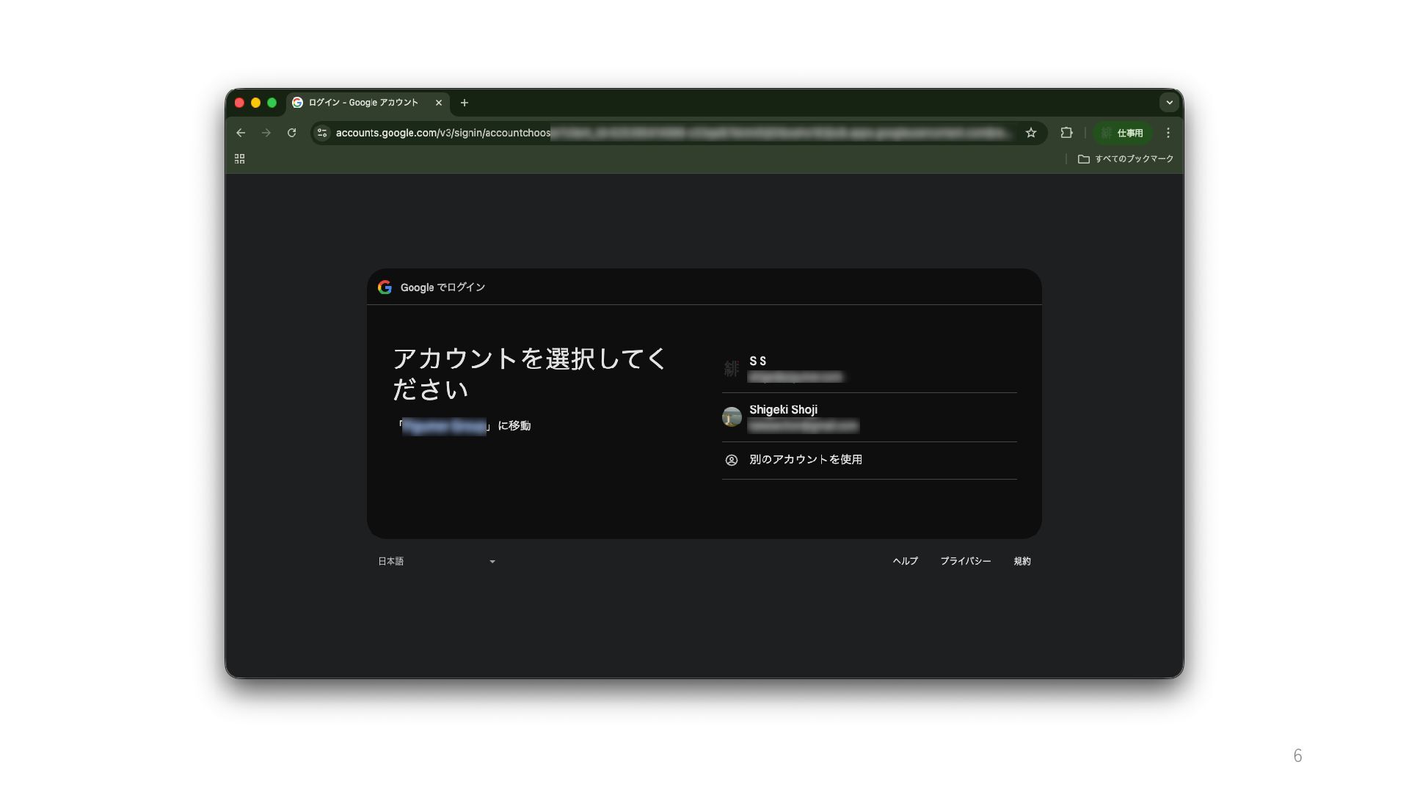Open the ヘルプ link
Image resolution: width=1409 pixels, height=792 pixels.
point(905,561)
